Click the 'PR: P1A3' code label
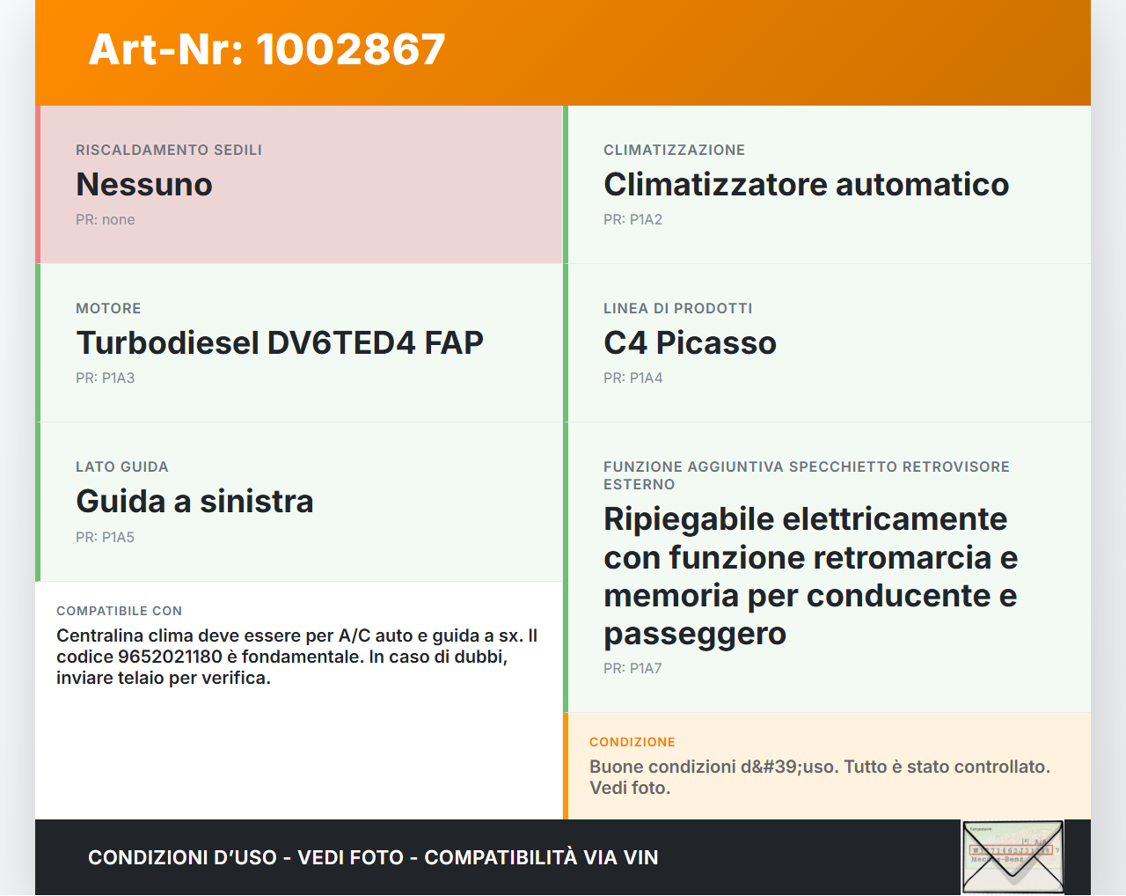Screen dimensions: 1126x896 [x=106, y=378]
